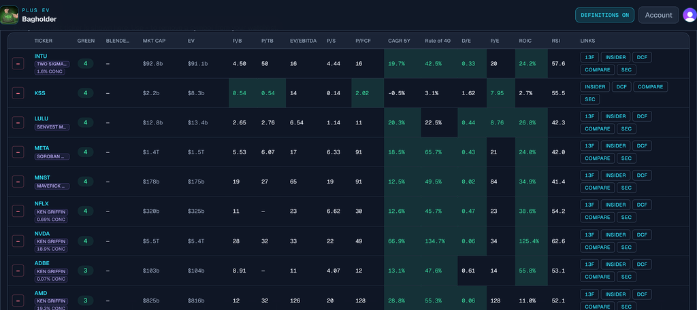
Task: Sort by the CAGR 5Y column header
Action: (x=399, y=41)
